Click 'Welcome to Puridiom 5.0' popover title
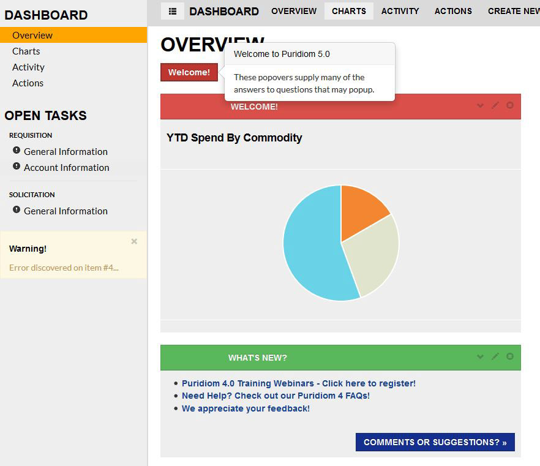The height and width of the screenshot is (466, 540). (x=282, y=54)
